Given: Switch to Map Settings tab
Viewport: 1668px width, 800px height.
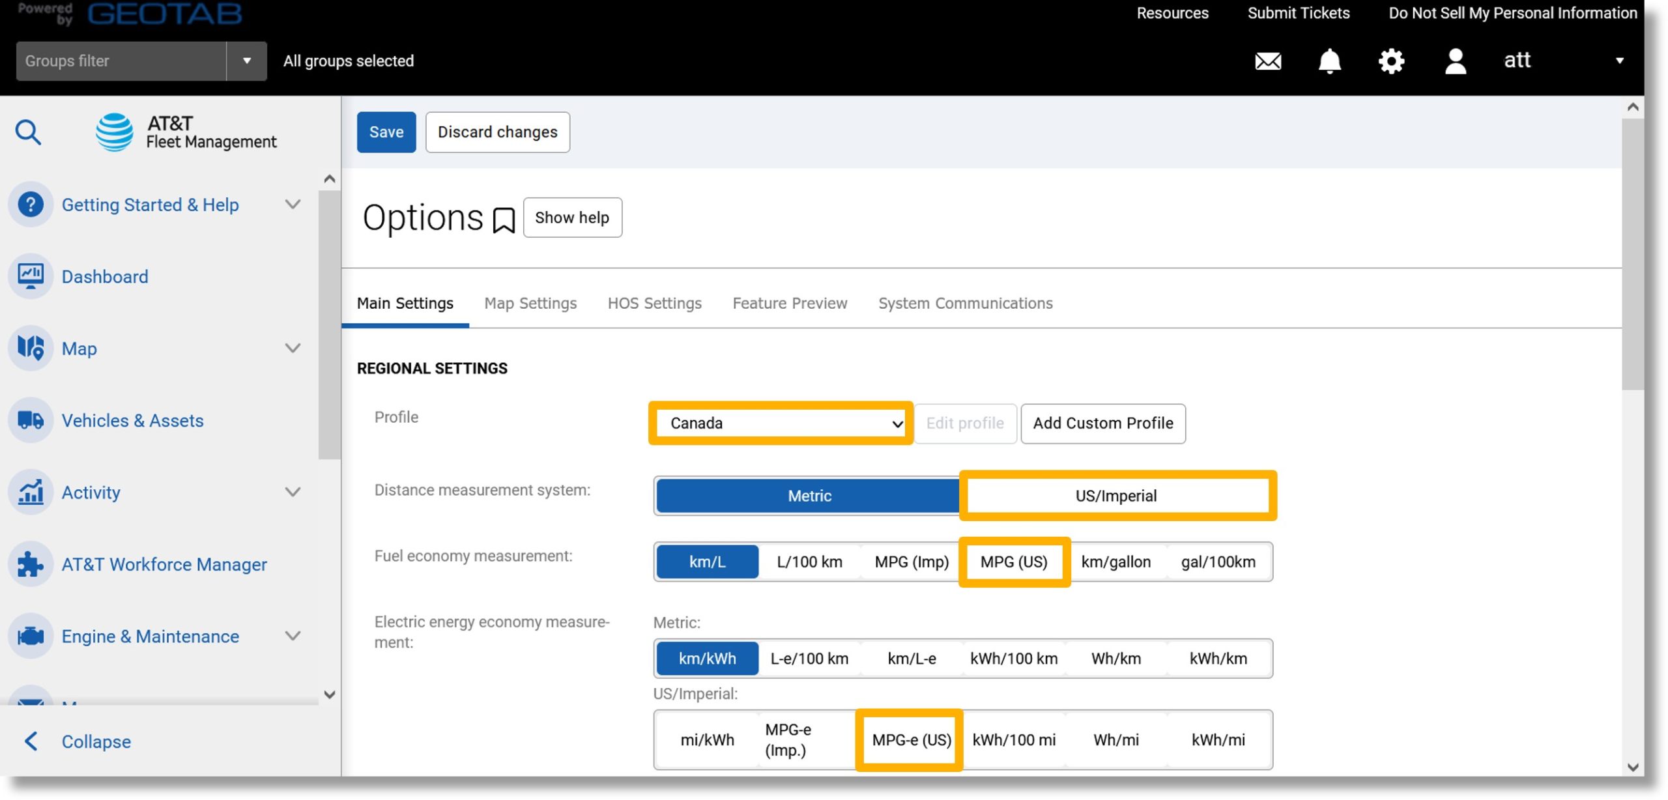Looking at the screenshot, I should pos(530,303).
